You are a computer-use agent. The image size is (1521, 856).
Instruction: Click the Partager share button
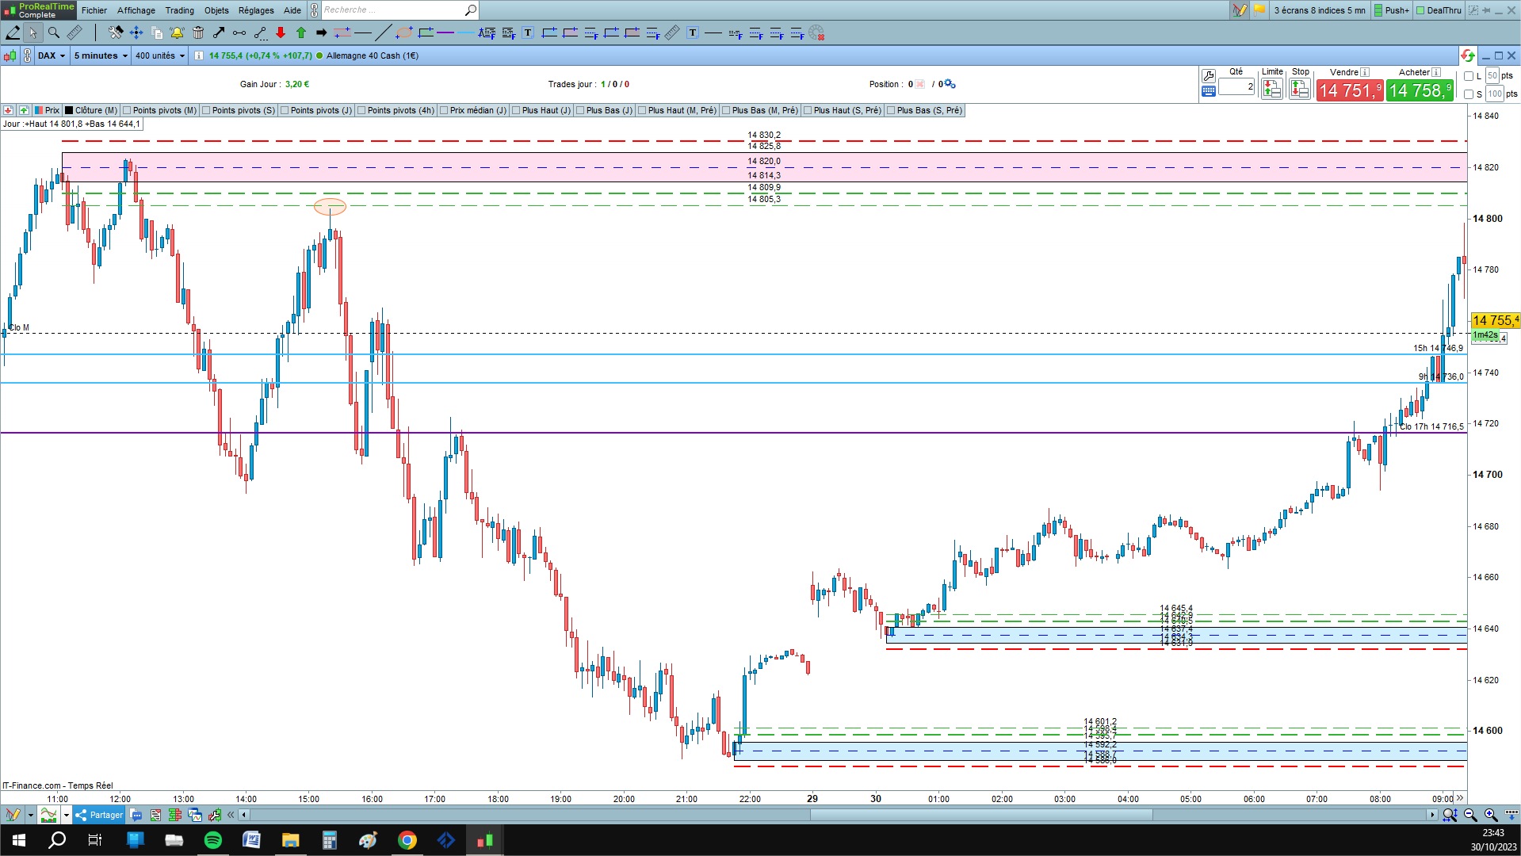(100, 815)
